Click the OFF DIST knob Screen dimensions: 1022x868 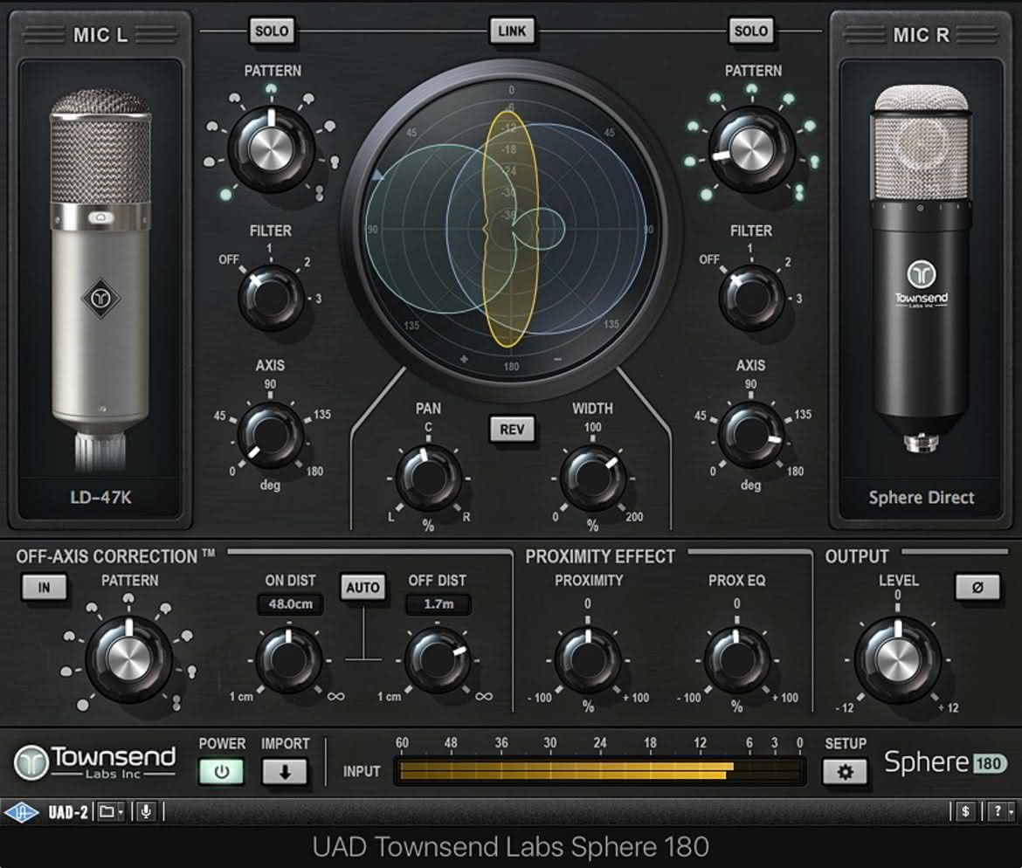tap(438, 661)
